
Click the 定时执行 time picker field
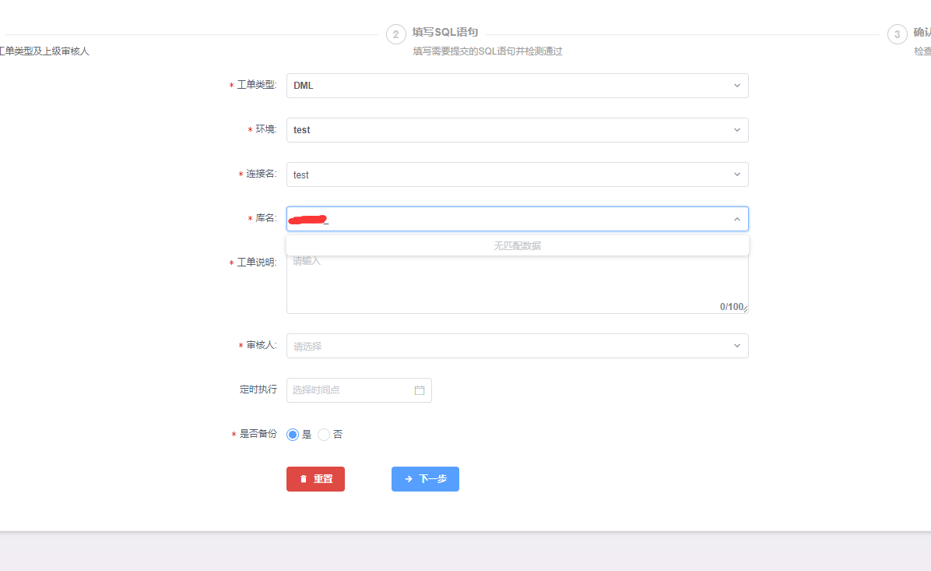[359, 390]
